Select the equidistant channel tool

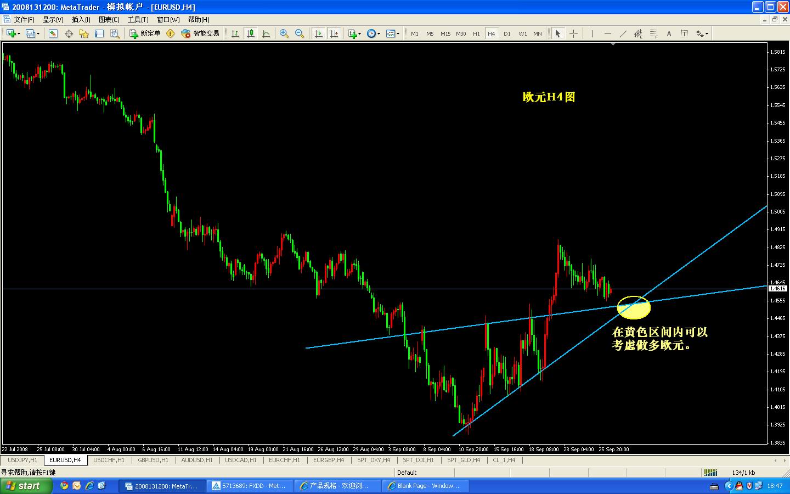tap(638, 33)
